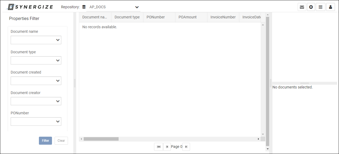Click the add new document icon
339x154 pixels.
(311, 7)
